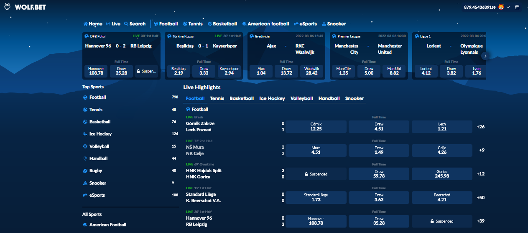Open the NŠ Mura vs NK Celje match

[195, 150]
